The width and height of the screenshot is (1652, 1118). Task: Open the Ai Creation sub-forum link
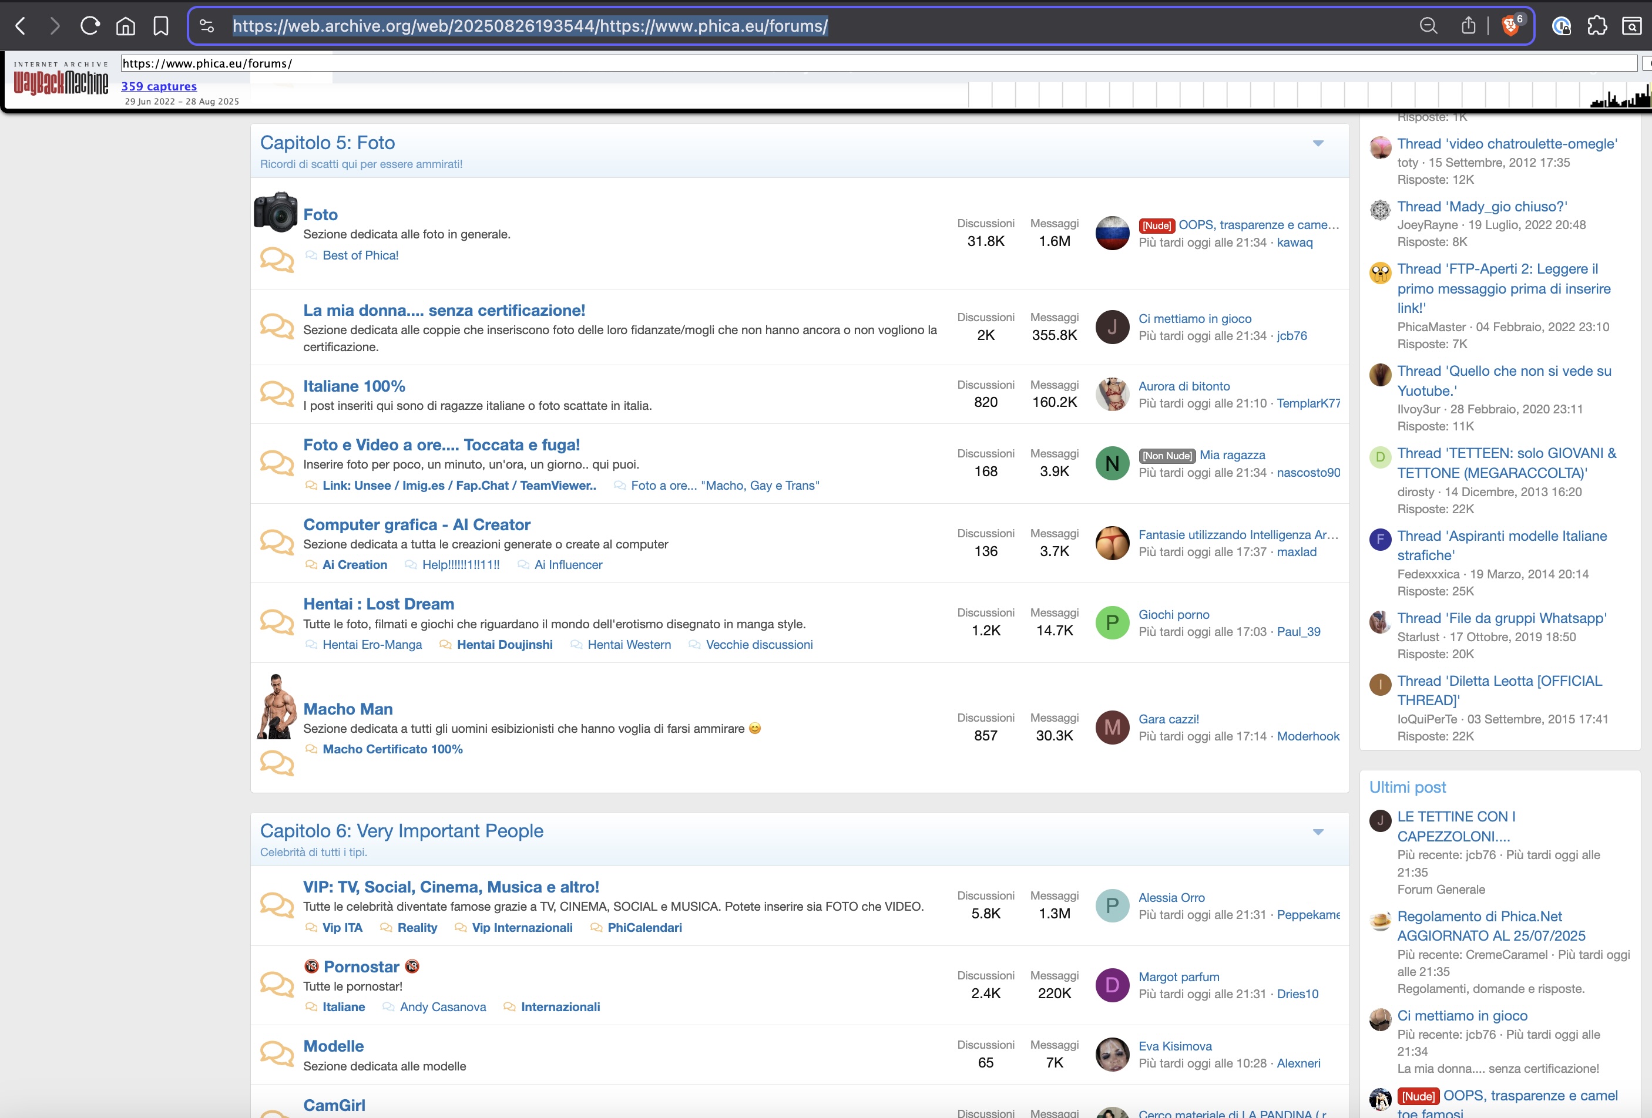354,565
